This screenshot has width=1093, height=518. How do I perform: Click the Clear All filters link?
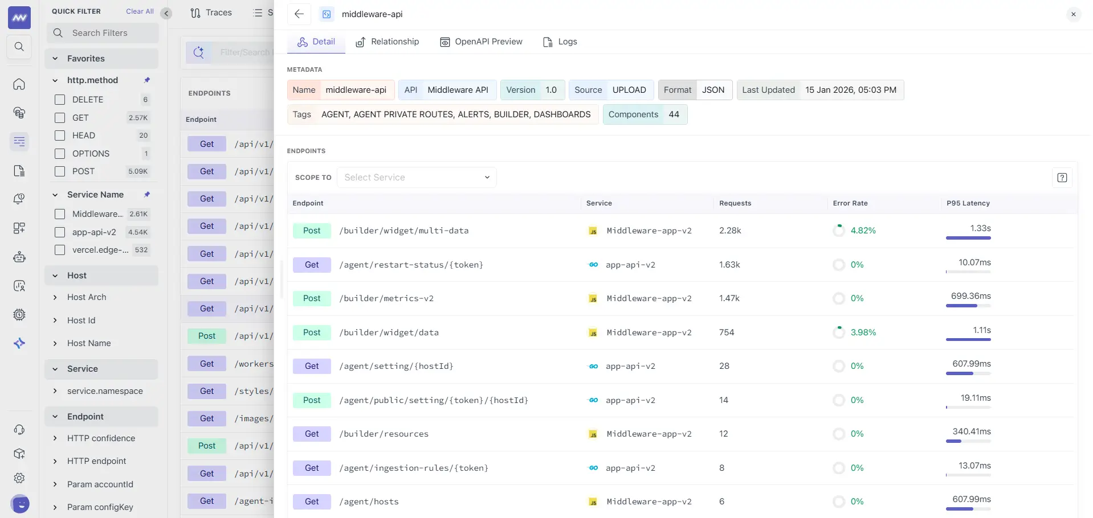[x=139, y=11]
